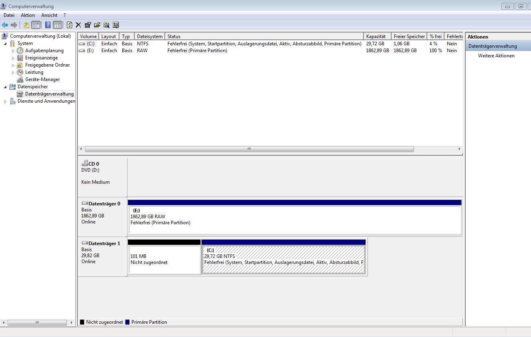Open the Ansicht menu
This screenshot has width=531, height=337.
(x=49, y=15)
